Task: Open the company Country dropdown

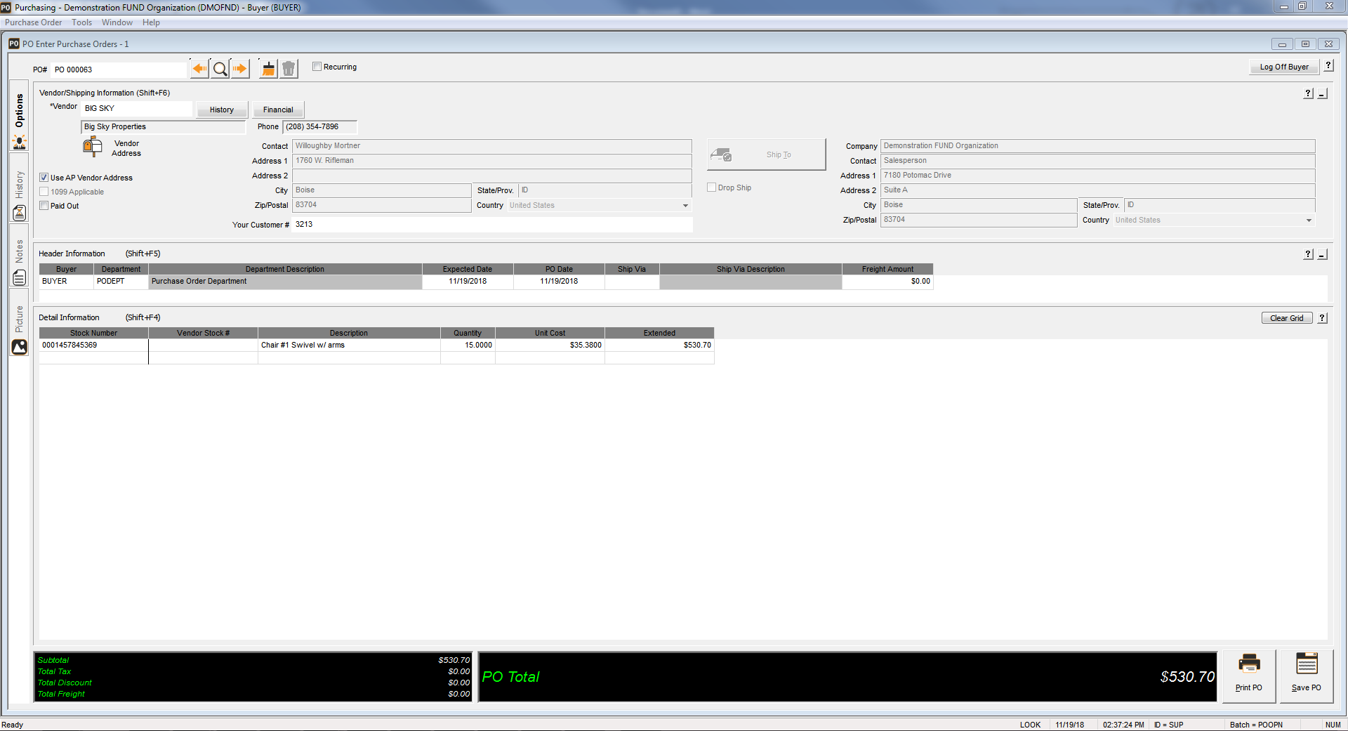Action: (1308, 220)
